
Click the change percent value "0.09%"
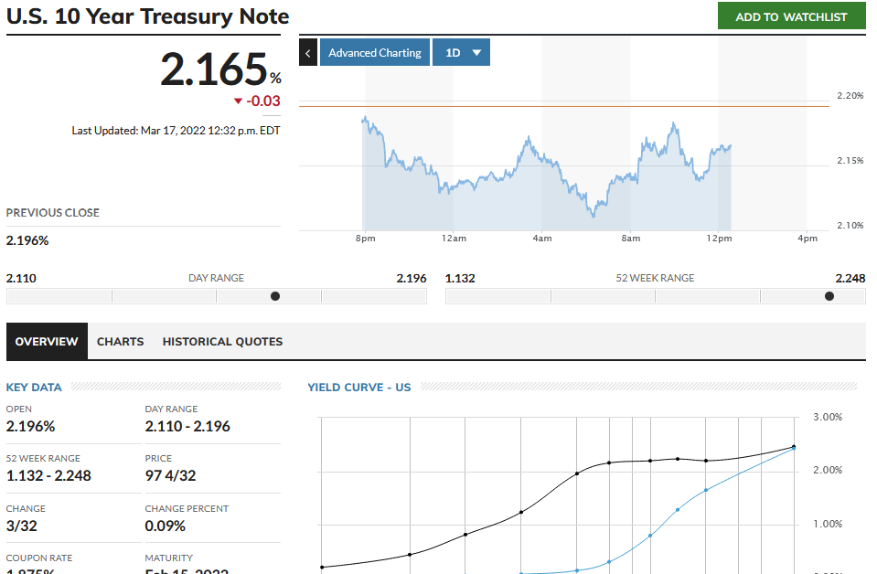click(x=165, y=526)
